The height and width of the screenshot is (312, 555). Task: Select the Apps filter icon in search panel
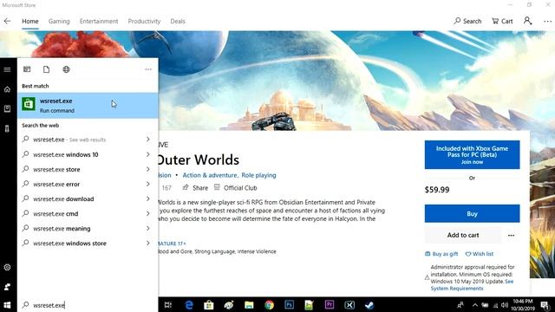(27, 69)
